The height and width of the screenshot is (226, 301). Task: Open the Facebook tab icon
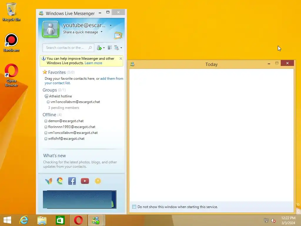pos(72,181)
